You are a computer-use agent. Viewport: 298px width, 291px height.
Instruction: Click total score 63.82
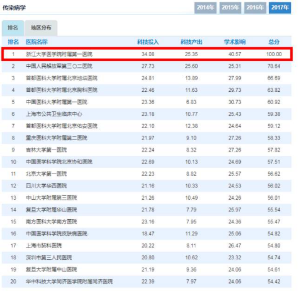(x=274, y=90)
